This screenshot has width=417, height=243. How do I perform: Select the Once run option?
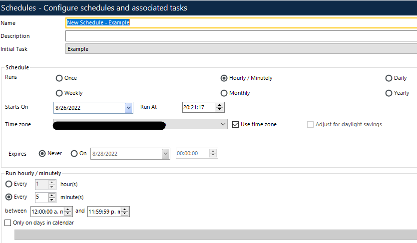tap(59, 78)
